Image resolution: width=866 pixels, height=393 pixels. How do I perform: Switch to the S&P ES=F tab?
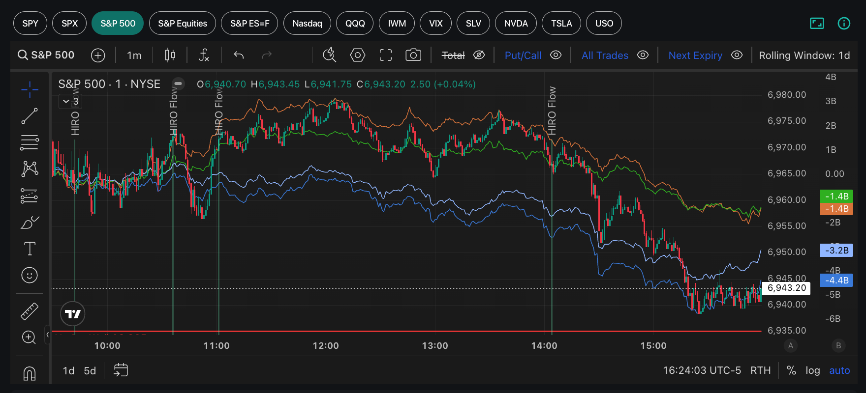[249, 23]
